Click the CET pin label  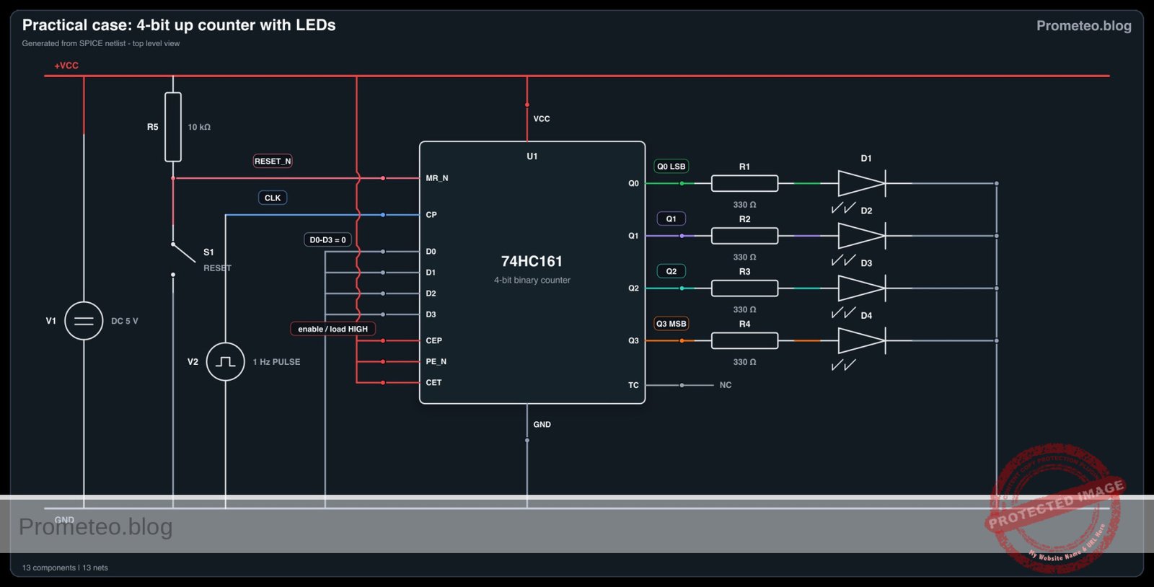[x=433, y=382]
